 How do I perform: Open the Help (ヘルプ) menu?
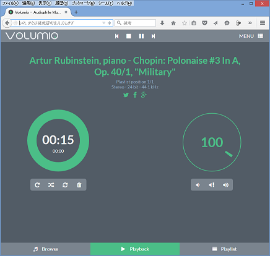pos(124,4)
